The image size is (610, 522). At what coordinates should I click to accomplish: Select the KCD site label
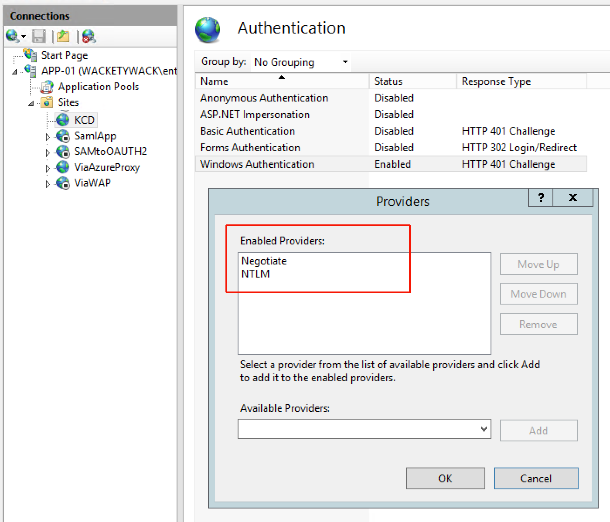pos(85,120)
